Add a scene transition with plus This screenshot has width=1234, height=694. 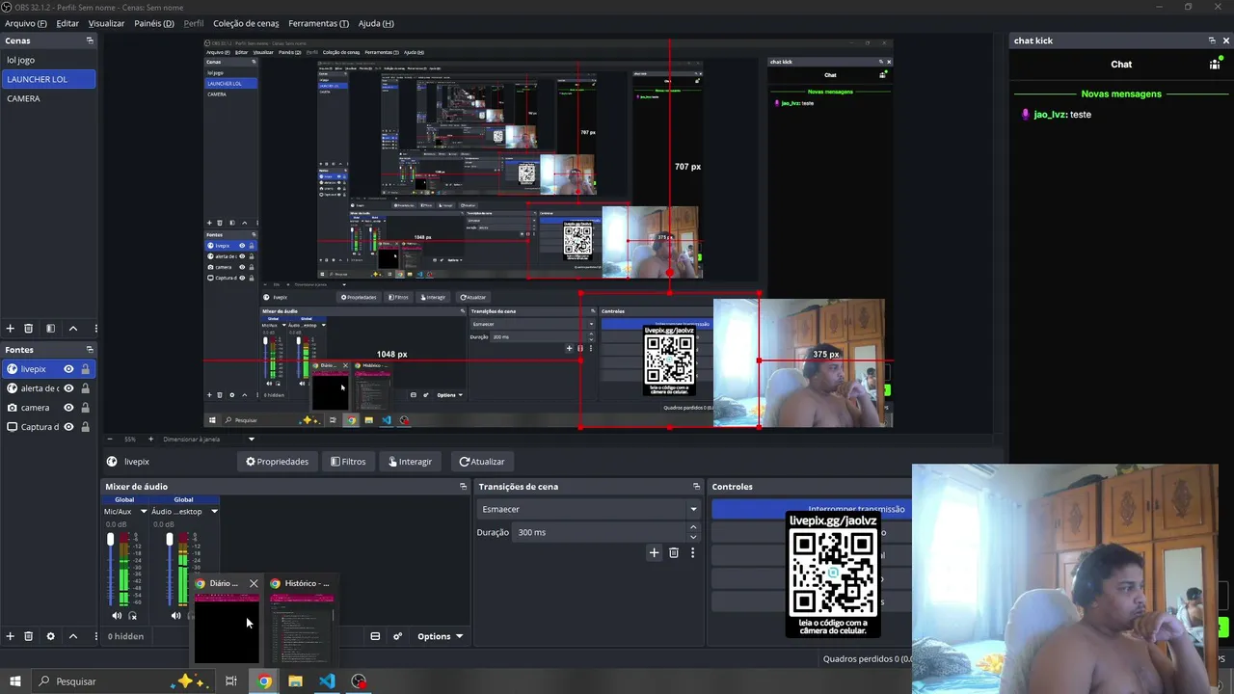(x=654, y=552)
